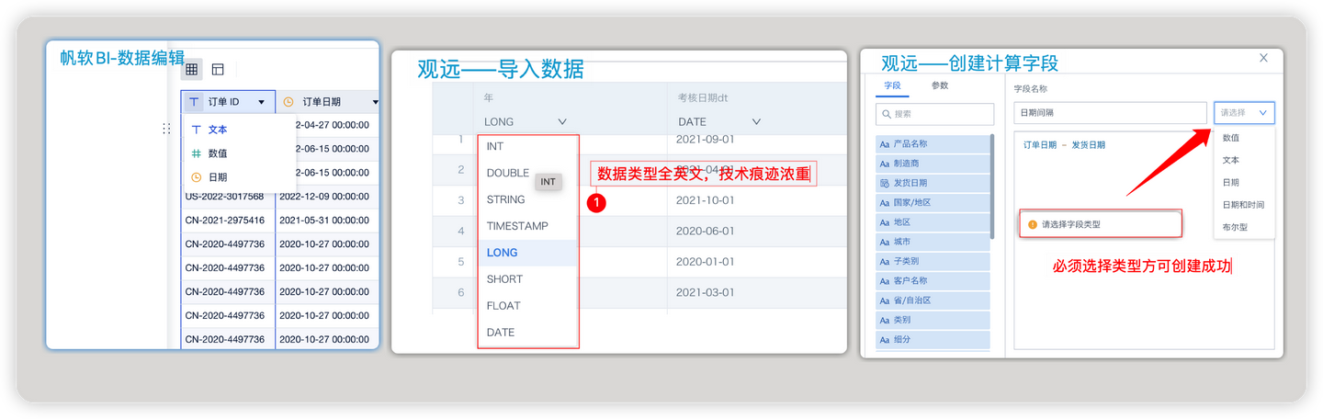Close the 创建计算字段 dialog
The height and width of the screenshot is (419, 1323).
pyautogui.click(x=1263, y=58)
